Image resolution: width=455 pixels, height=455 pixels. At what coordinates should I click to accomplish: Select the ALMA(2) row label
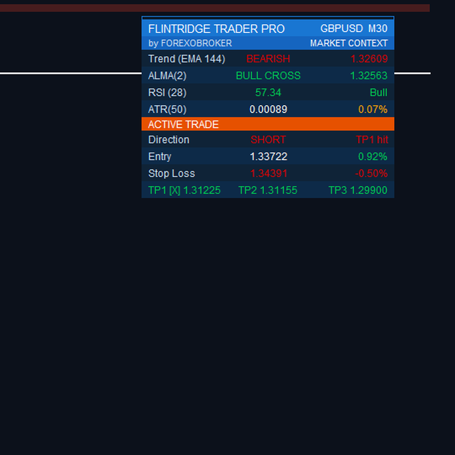(x=167, y=76)
